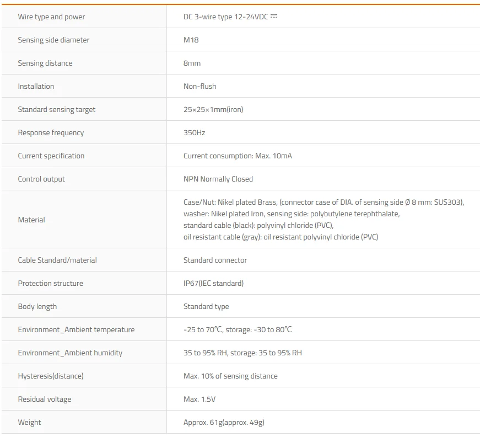Click the "Material" row label

tap(31, 220)
